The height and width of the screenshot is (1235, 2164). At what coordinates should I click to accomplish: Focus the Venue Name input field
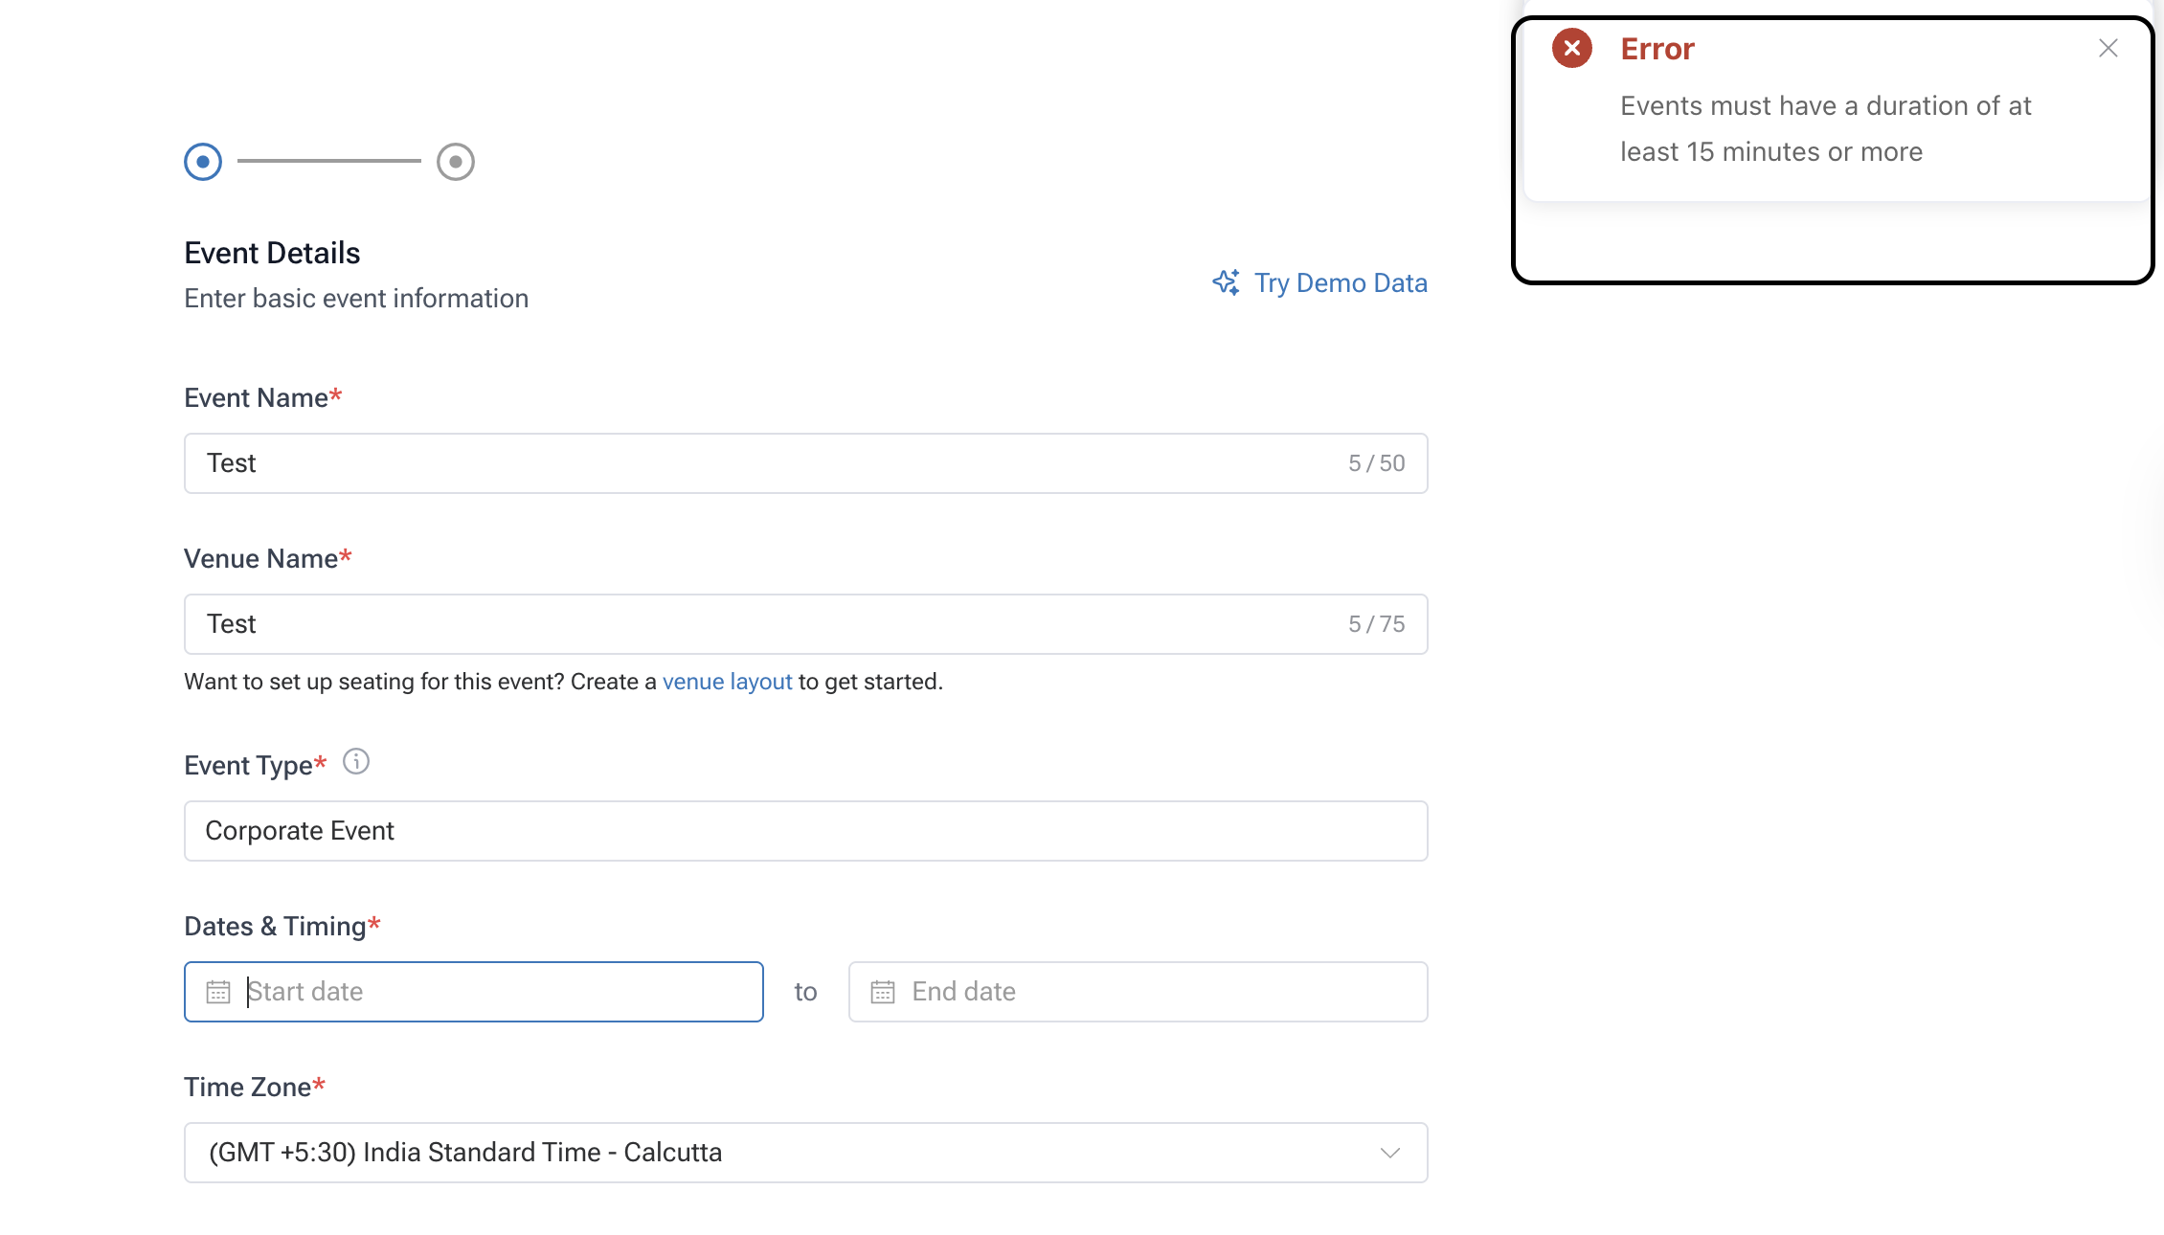805,624
